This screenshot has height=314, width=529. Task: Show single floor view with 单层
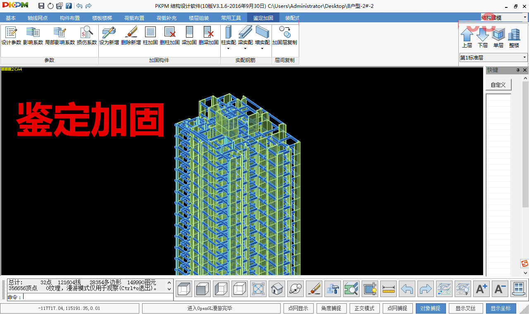click(498, 38)
